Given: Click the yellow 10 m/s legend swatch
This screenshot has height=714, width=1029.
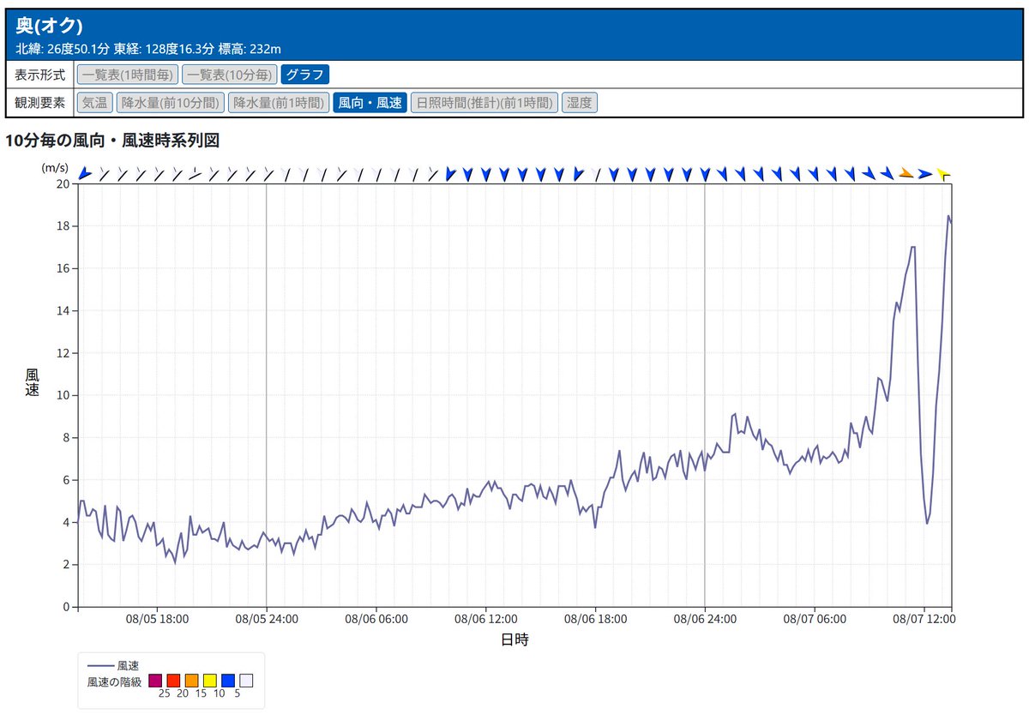Looking at the screenshot, I should (209, 681).
